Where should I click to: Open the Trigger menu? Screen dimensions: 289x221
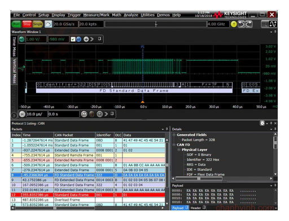[74, 15]
